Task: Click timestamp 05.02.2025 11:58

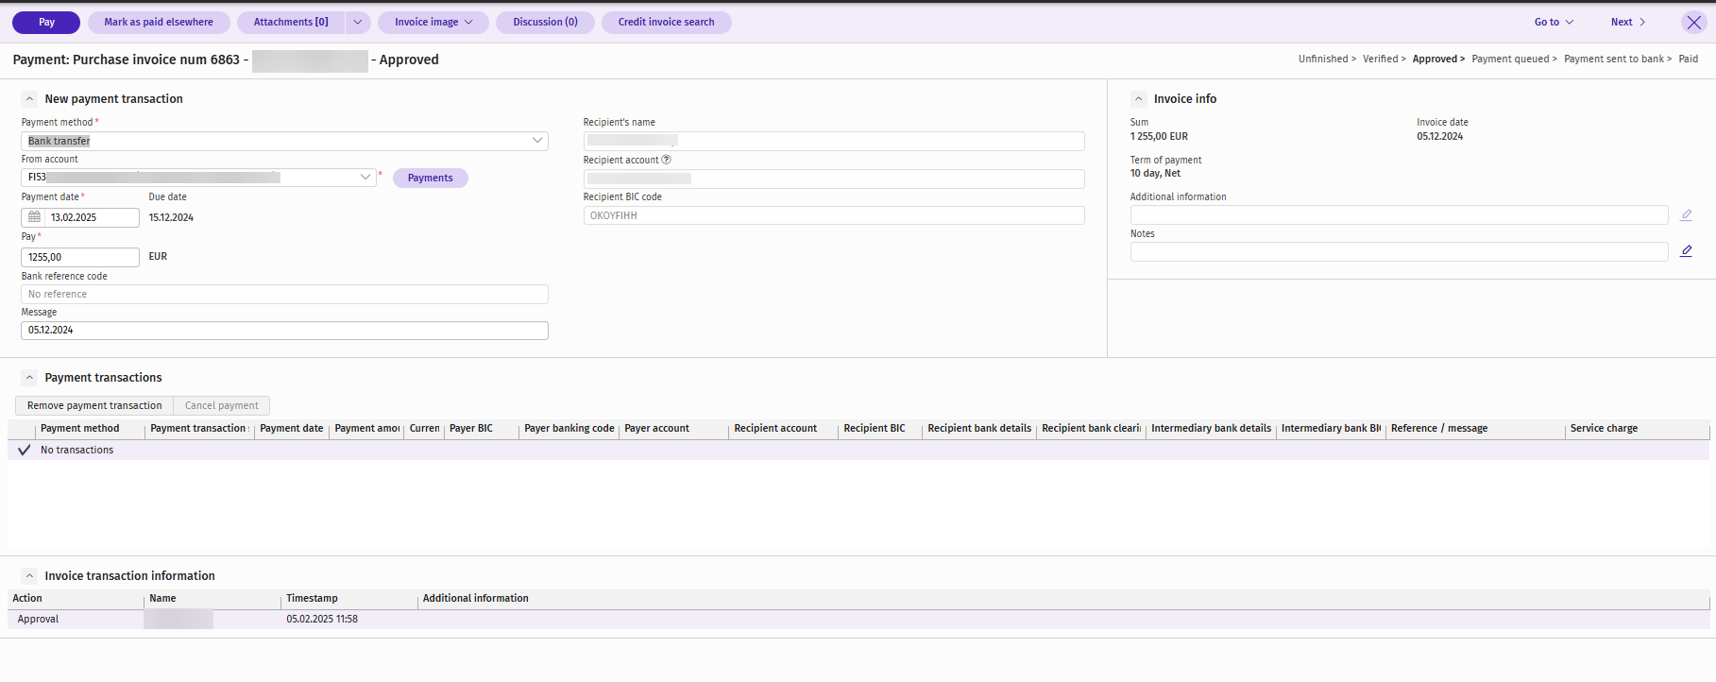Action: pos(322,620)
